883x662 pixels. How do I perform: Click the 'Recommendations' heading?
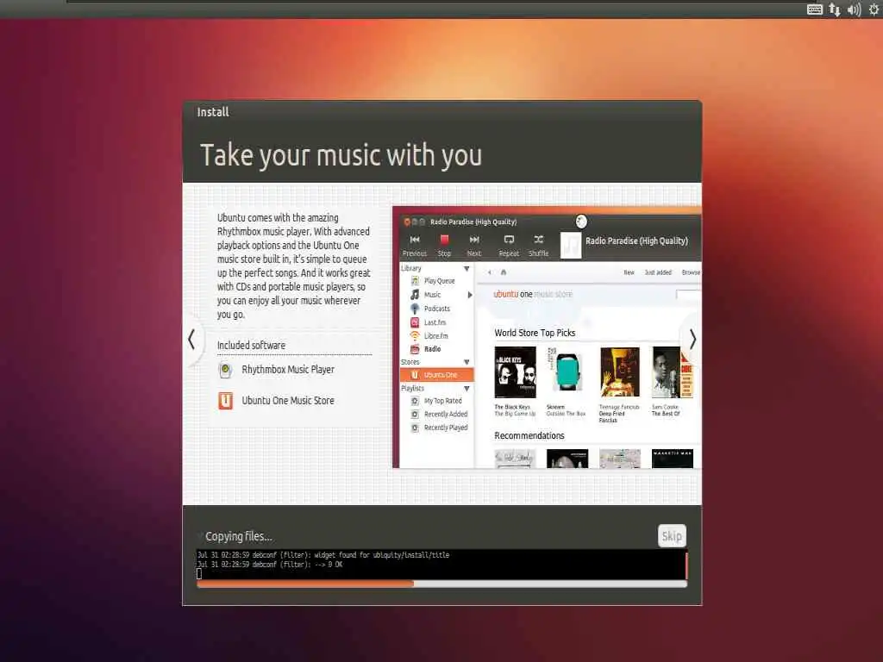point(529,435)
